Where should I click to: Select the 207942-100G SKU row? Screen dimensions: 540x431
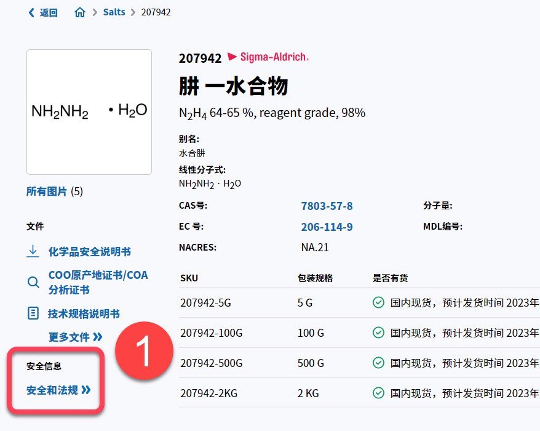tap(211, 332)
